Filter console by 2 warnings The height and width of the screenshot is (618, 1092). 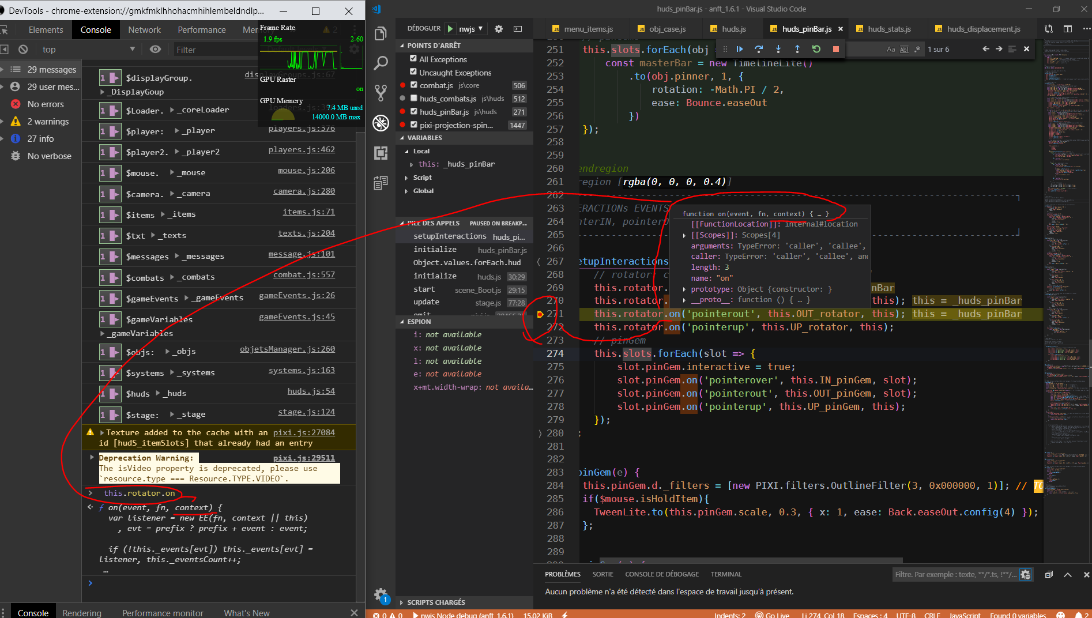pos(40,122)
